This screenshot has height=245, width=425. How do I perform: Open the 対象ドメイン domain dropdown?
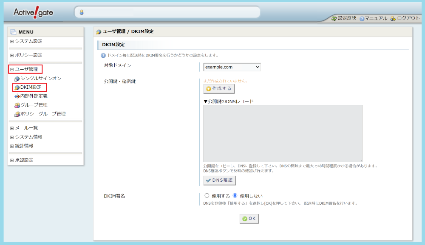click(x=232, y=67)
